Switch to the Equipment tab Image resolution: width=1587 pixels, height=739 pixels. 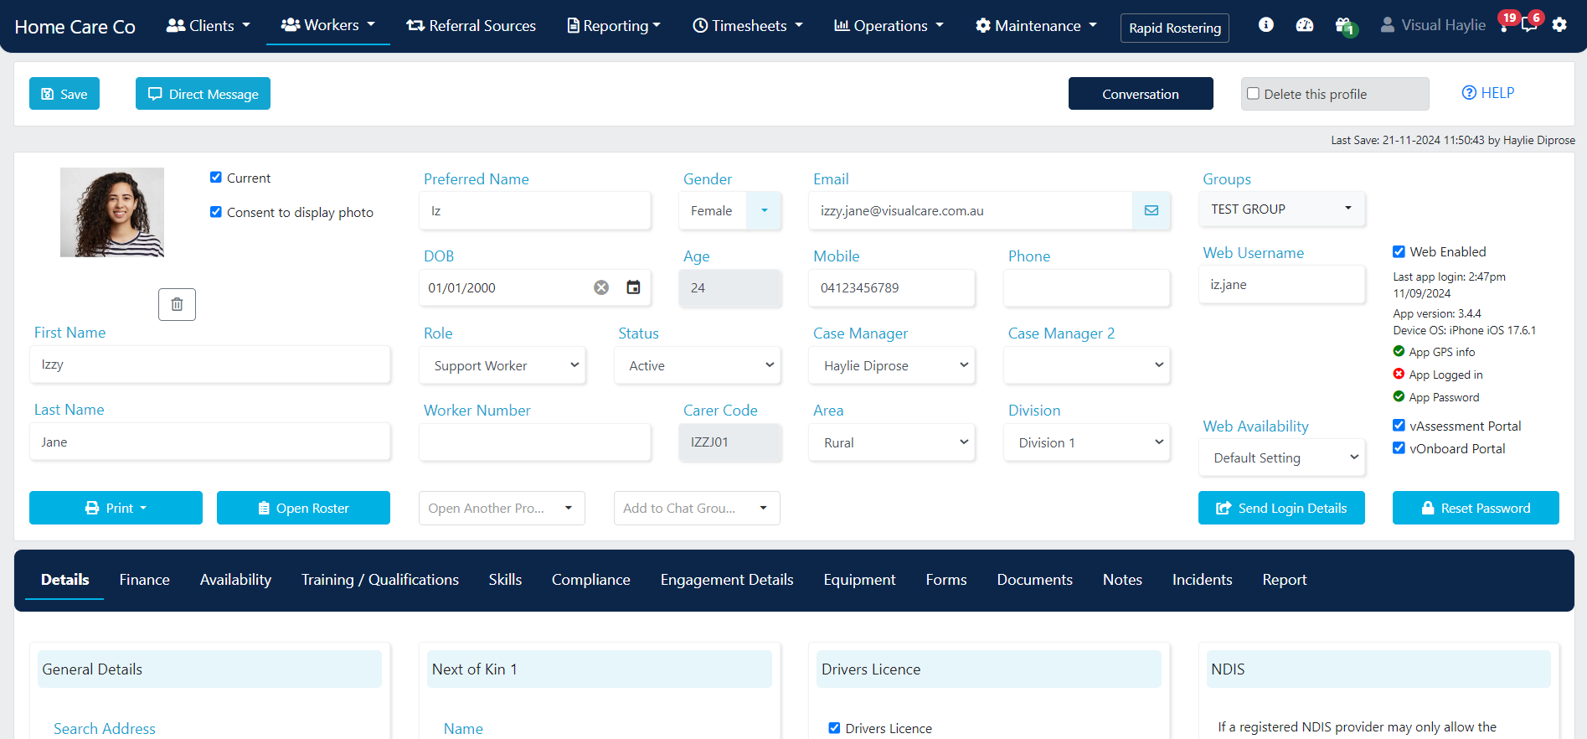click(859, 580)
